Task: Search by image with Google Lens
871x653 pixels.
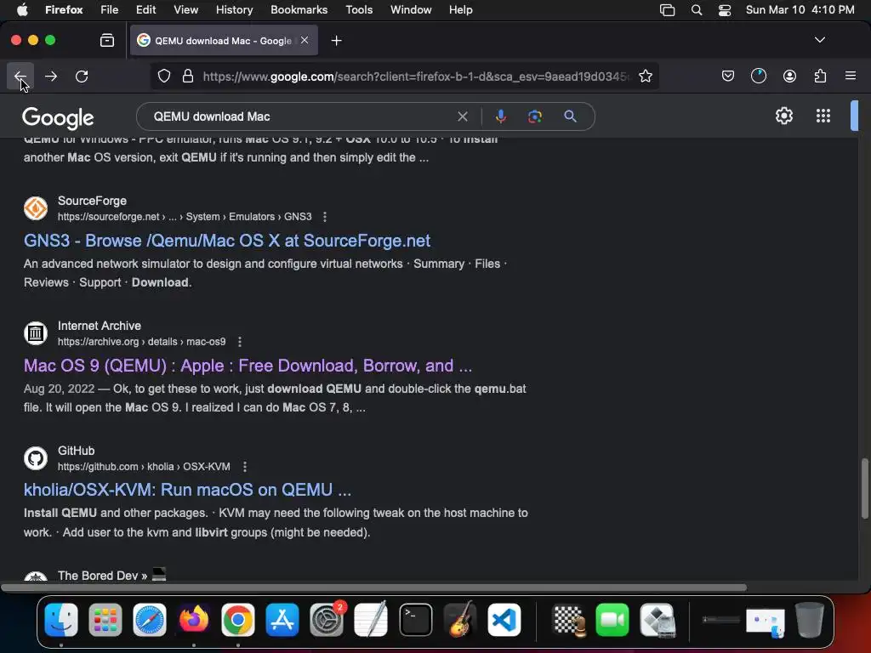Action: pos(534,116)
